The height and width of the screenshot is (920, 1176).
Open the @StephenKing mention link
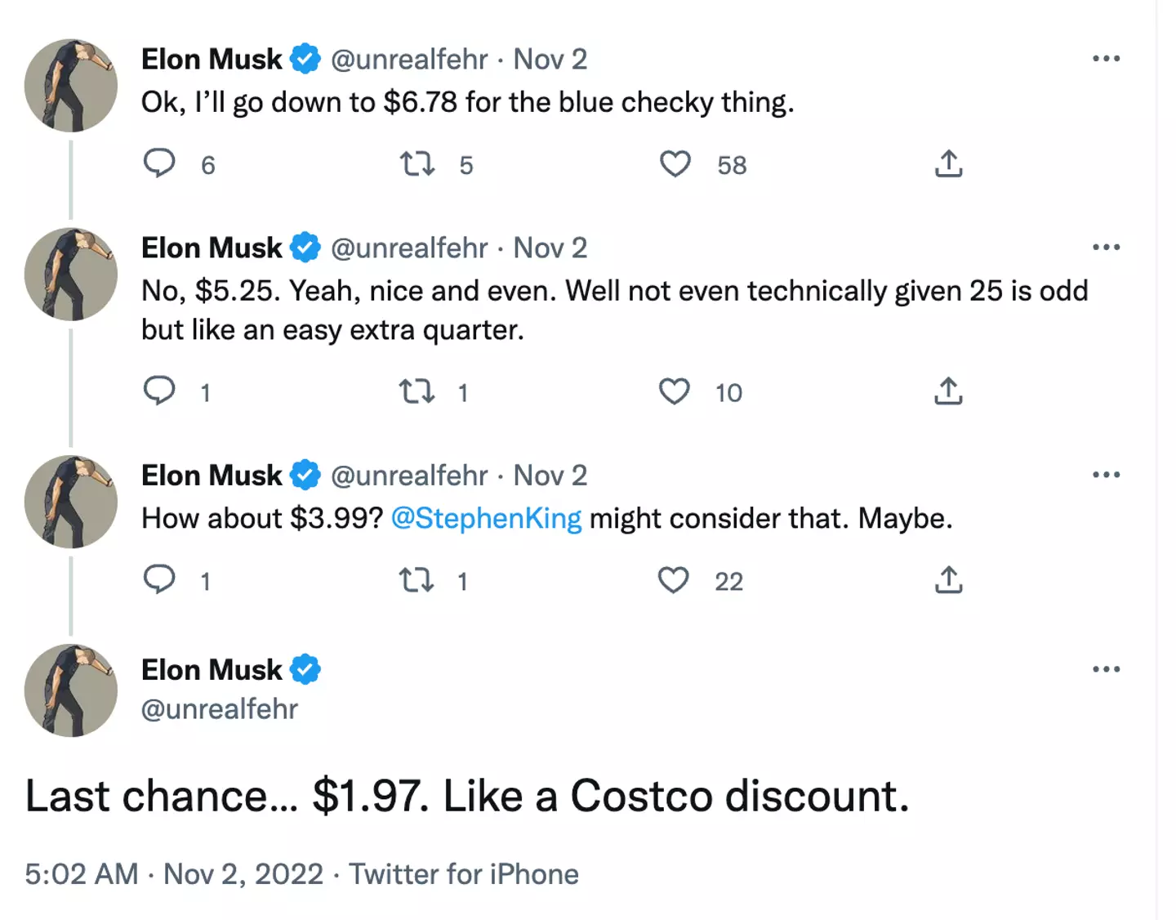pyautogui.click(x=486, y=518)
